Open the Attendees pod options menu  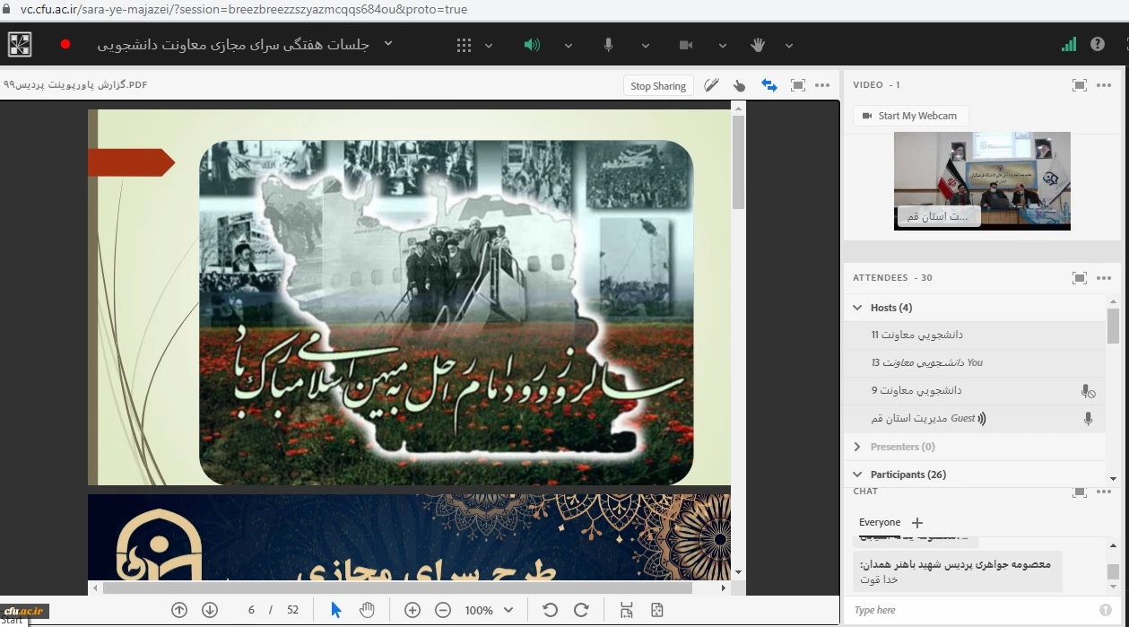[x=1104, y=278]
